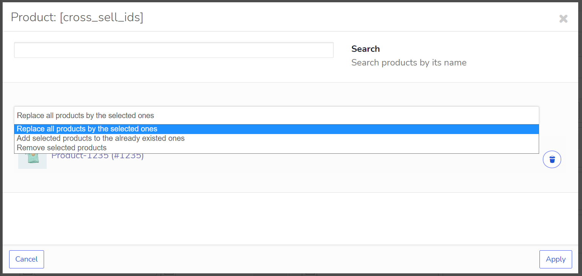The width and height of the screenshot is (582, 276).
Task: Click the dialog footer bar between Cancel and Apply
Action: tap(291, 259)
